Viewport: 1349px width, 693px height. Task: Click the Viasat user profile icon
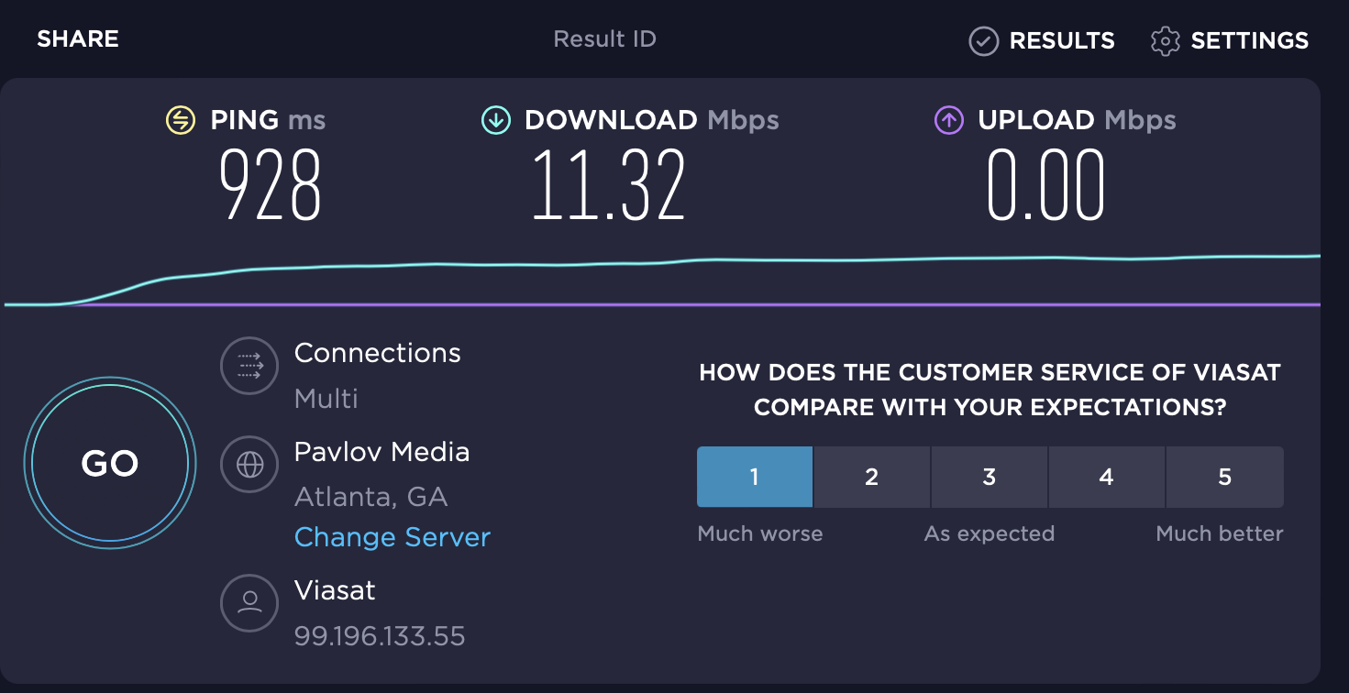tap(249, 602)
